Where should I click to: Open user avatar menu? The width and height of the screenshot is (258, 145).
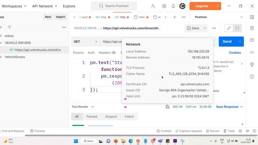tap(182, 6)
